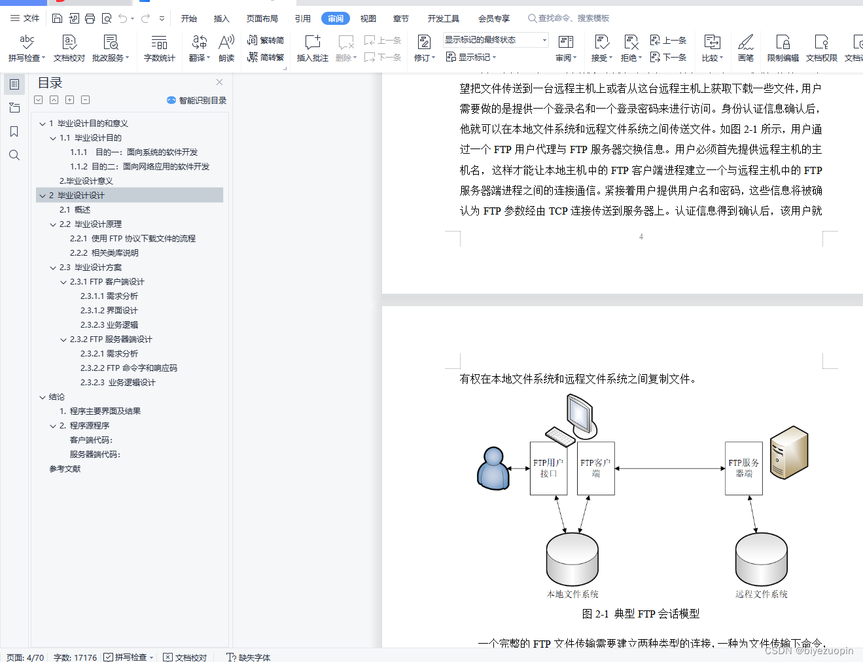This screenshot has width=863, height=662.
Task: Switch to the 开始 ribbon tab
Action: coord(189,18)
